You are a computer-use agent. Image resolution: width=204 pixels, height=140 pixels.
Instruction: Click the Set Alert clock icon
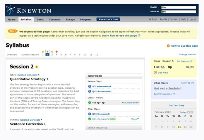coord(155,73)
